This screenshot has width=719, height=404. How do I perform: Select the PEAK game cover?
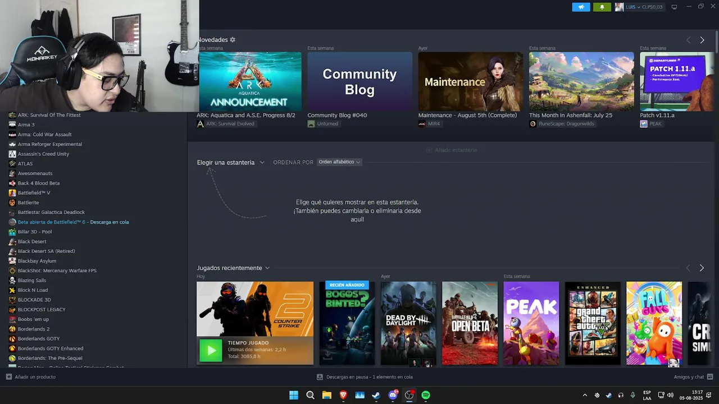click(x=531, y=323)
